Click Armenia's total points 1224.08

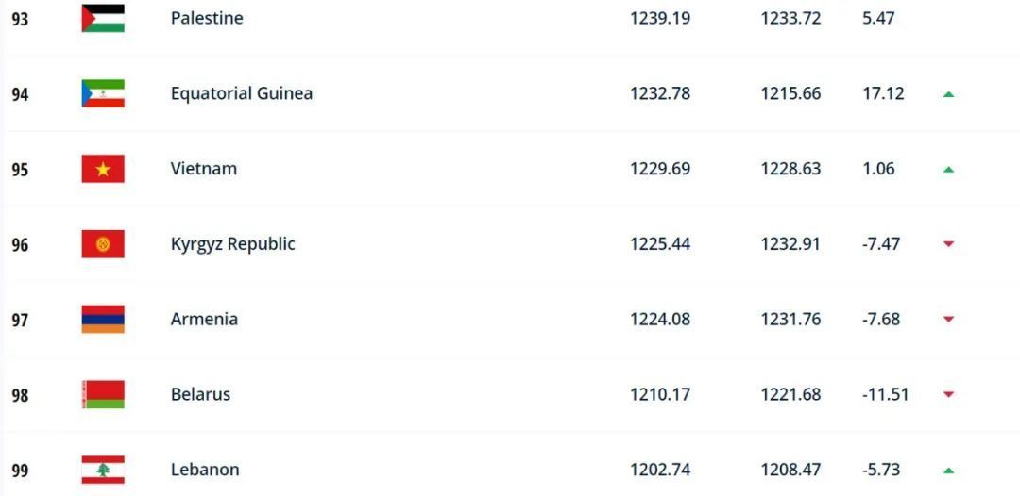(660, 320)
